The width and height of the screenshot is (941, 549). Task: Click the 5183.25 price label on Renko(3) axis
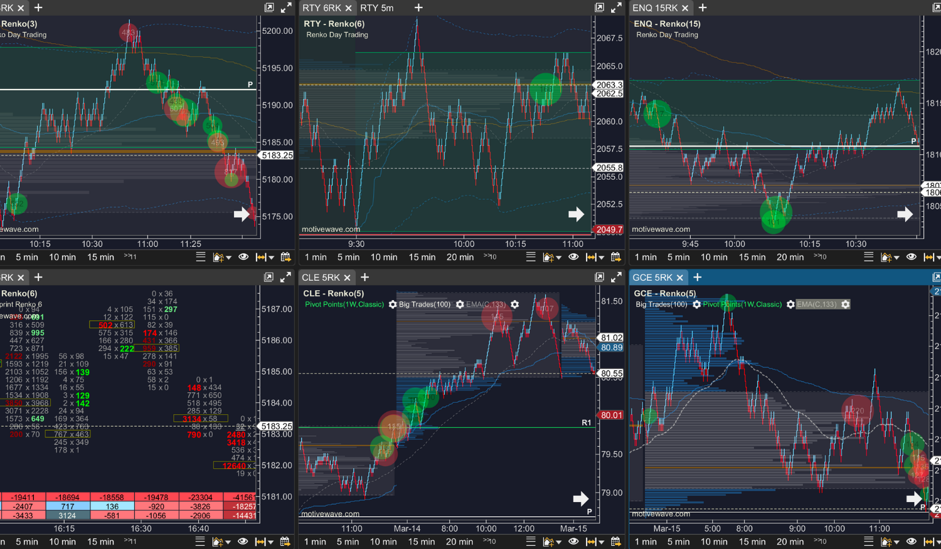click(277, 155)
